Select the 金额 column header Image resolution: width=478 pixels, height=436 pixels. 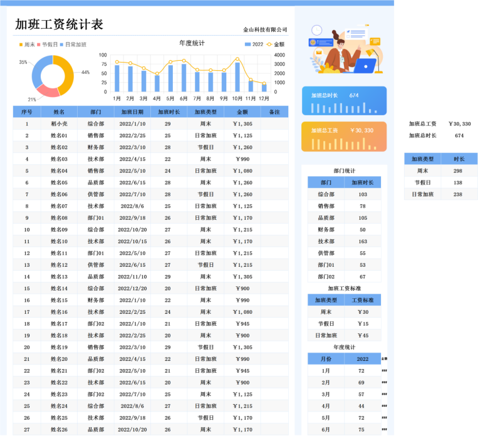242,112
